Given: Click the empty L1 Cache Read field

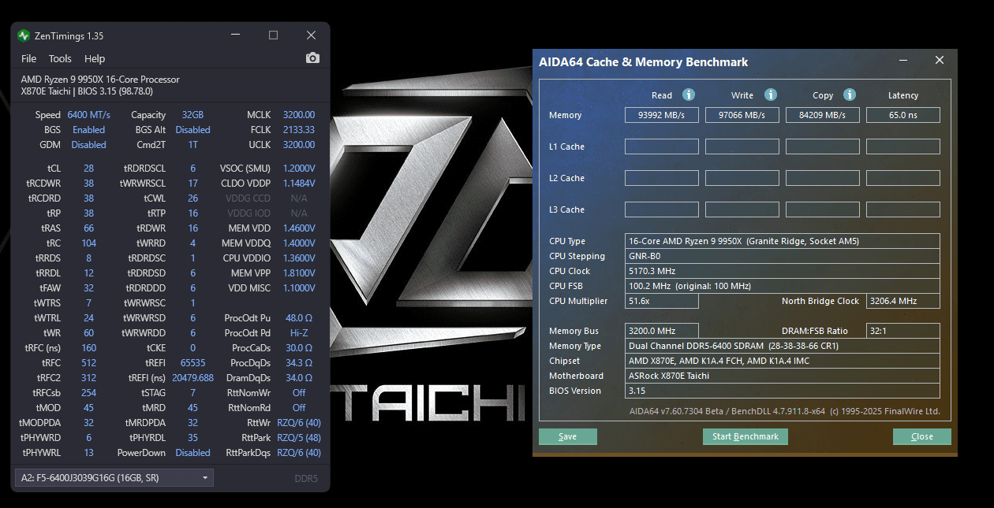Looking at the screenshot, I should 662,146.
